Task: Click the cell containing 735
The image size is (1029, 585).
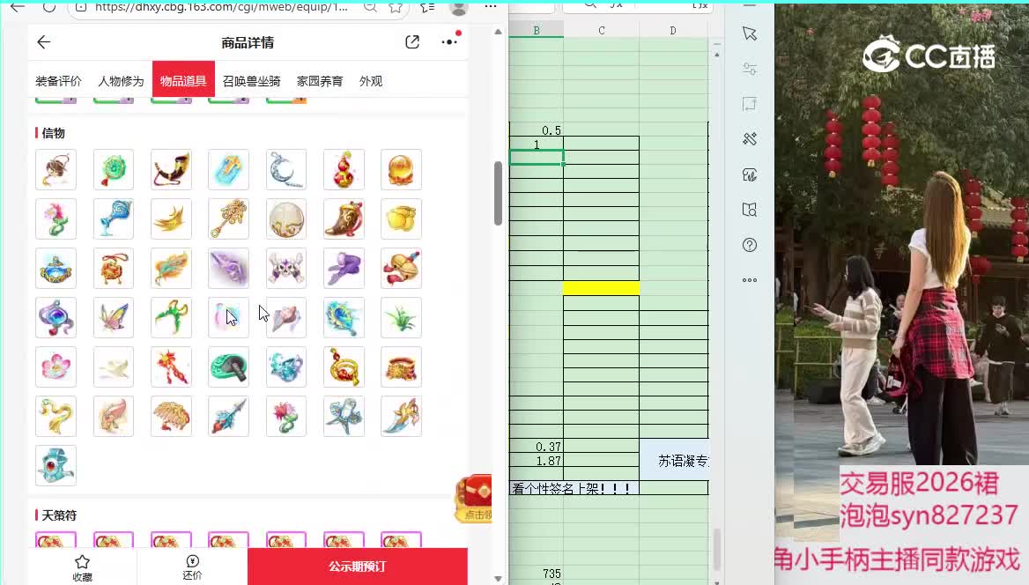Action: pos(537,574)
